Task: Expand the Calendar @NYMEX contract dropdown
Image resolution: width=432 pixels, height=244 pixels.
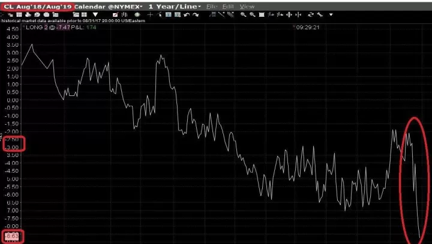Action: [x=108, y=7]
